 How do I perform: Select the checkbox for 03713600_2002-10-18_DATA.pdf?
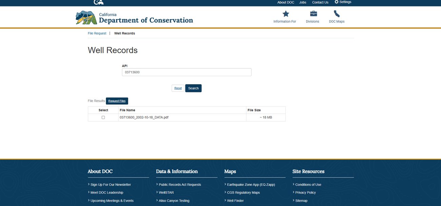click(103, 117)
